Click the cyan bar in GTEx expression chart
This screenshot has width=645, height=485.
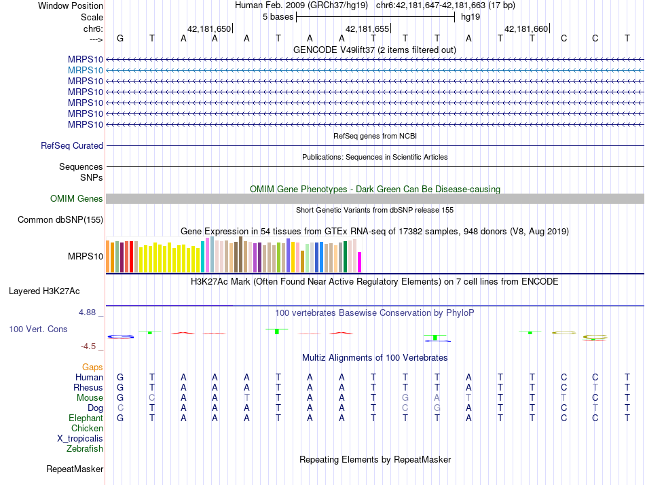point(203,255)
